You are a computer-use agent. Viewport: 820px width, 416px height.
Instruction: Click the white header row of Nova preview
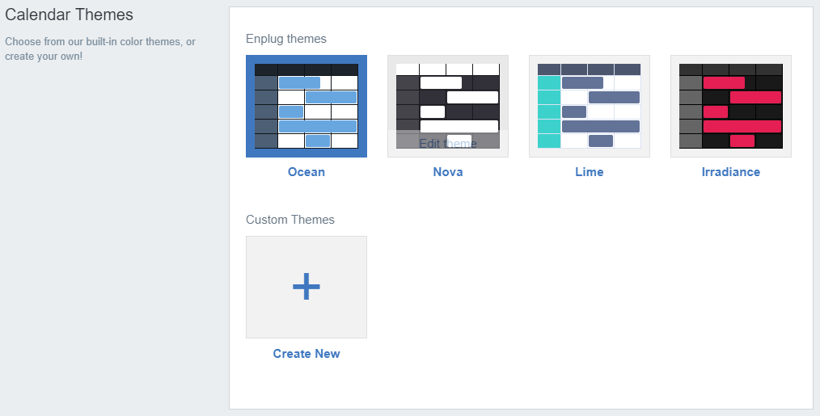(x=448, y=69)
